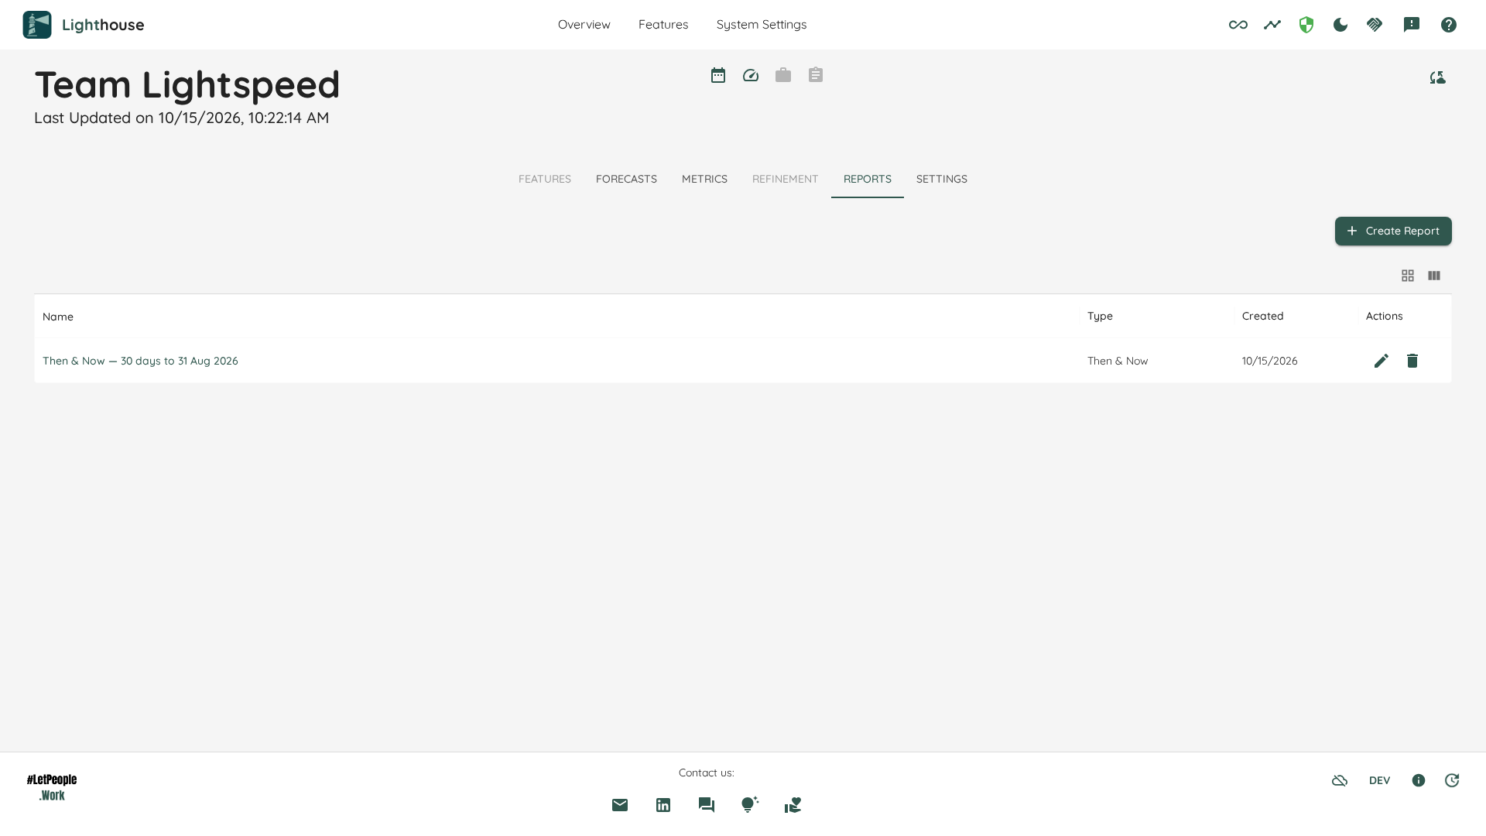
Task: Open report 'Then & Now — 30 days to 31 Aug 2026'
Action: 140,361
